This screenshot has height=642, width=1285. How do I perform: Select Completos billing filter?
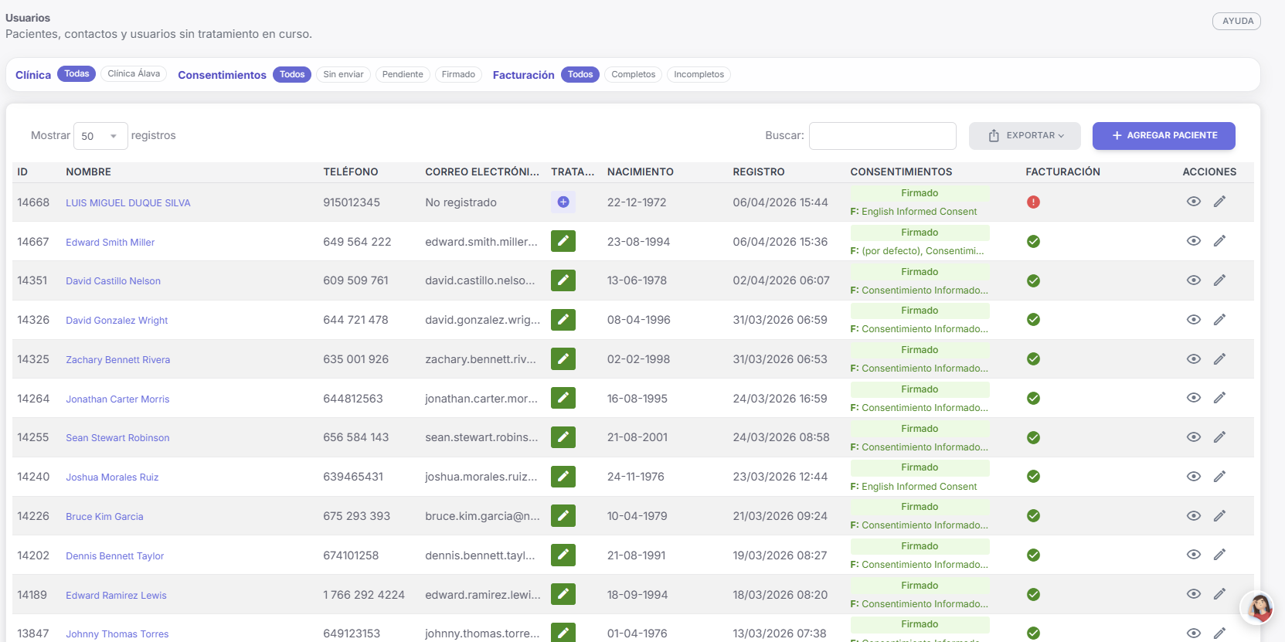point(633,75)
